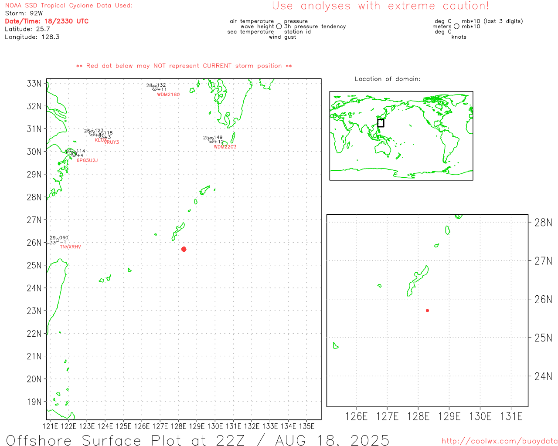Open the coolwx.com/buoydata link
Viewport: 558px width, 446px height.
pyautogui.click(x=500, y=441)
